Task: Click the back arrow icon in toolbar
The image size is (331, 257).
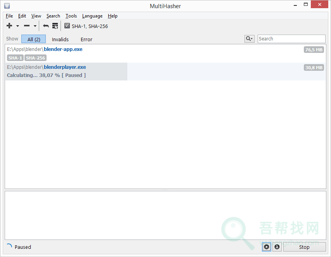Action: pos(46,26)
